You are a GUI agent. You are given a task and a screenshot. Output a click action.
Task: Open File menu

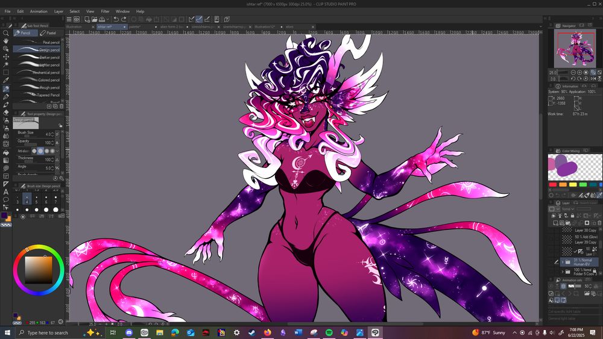[7, 11]
